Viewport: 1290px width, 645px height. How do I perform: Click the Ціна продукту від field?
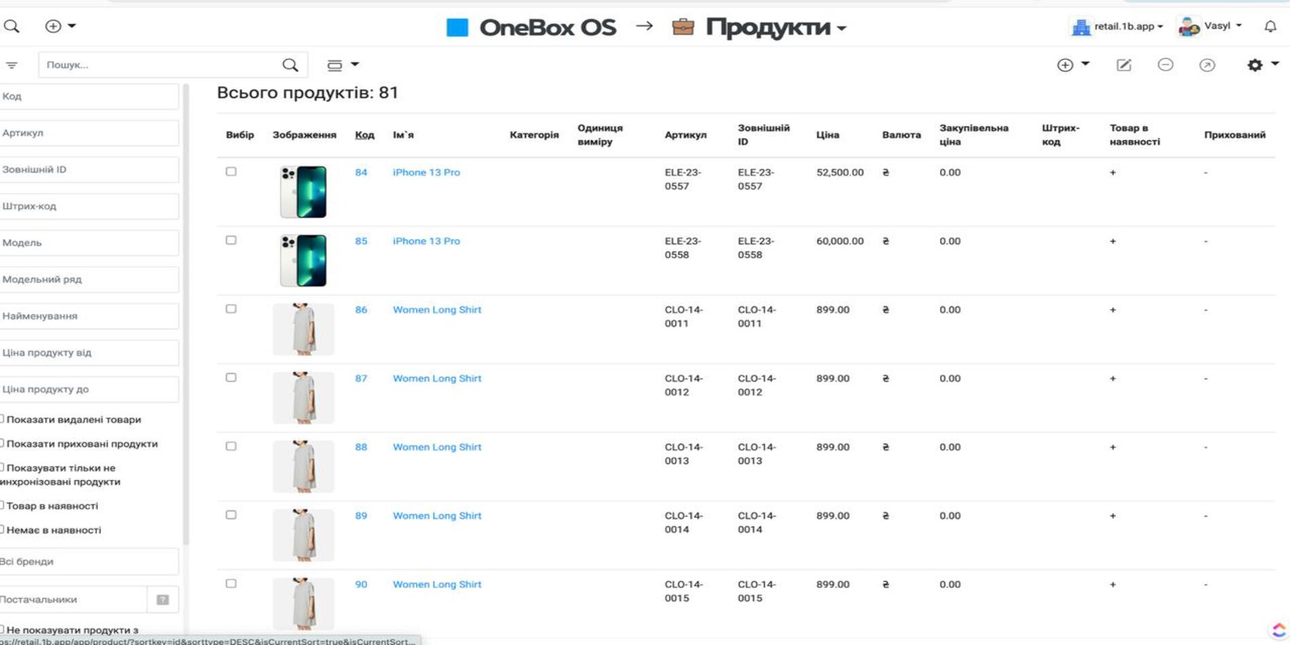89,353
